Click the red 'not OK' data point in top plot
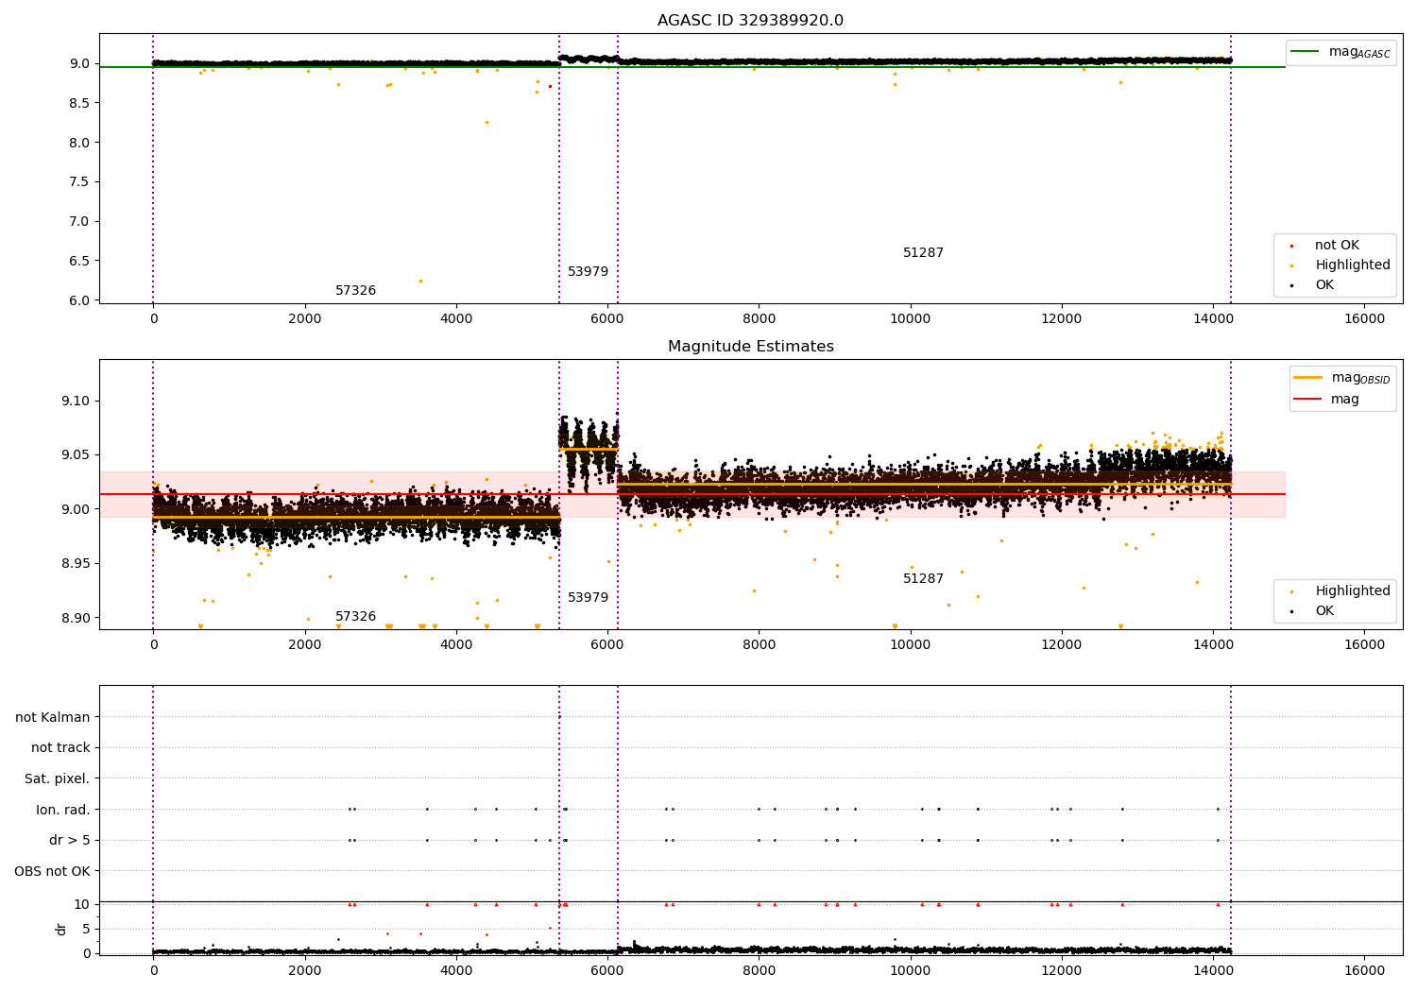1417x992 pixels. [x=550, y=86]
